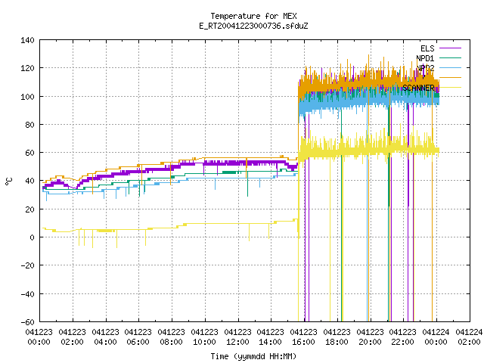
Task: Click the orange legend line sample
Action: click(x=450, y=77)
